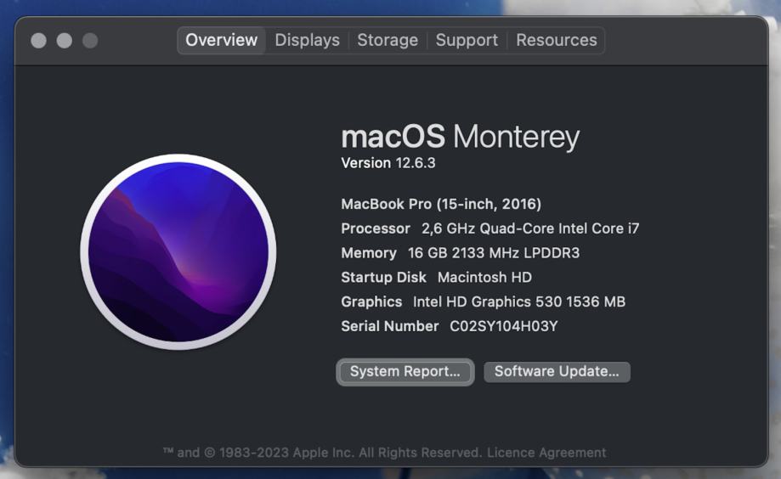This screenshot has width=781, height=479.
Task: Click the Processor 2,6 GHz Quad-Core line
Action: pos(490,228)
